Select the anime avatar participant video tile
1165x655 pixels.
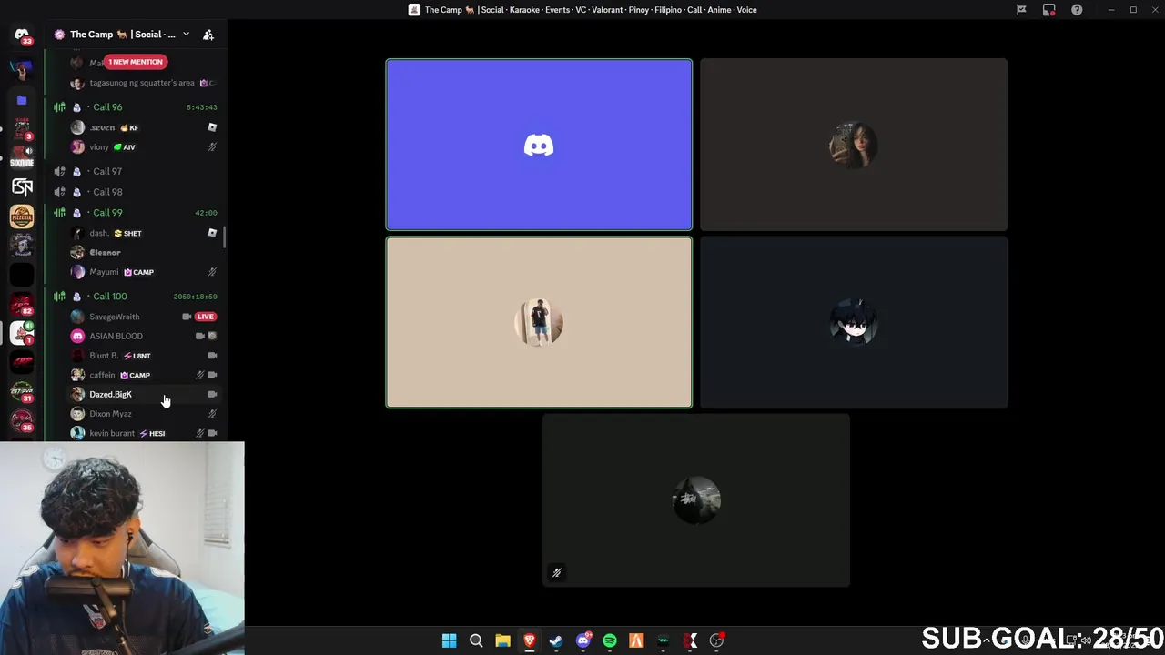coord(854,322)
